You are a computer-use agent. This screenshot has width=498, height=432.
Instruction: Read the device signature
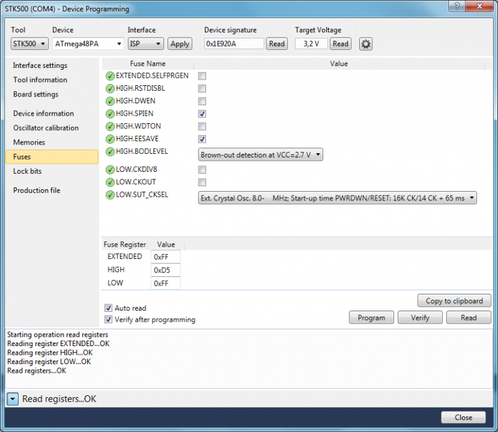click(276, 44)
